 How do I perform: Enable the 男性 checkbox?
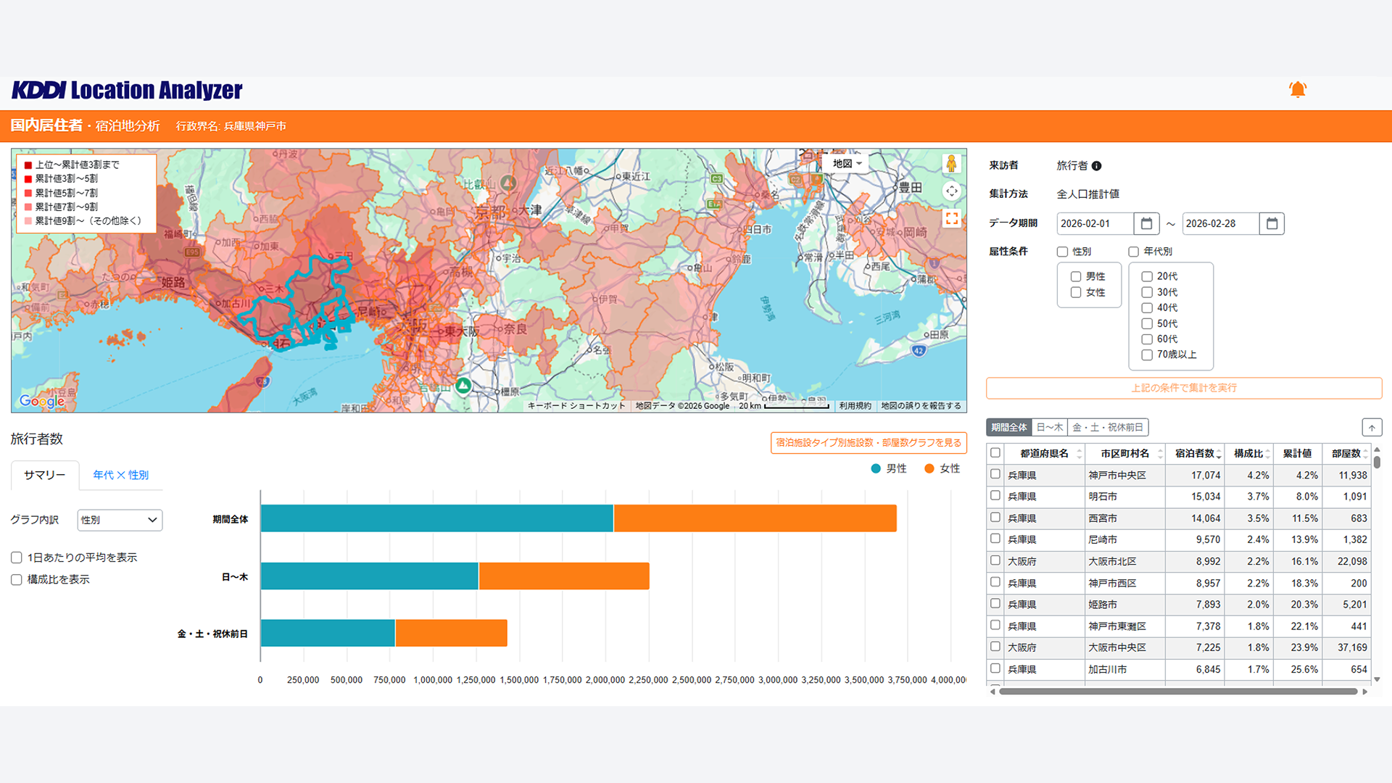[1076, 277]
